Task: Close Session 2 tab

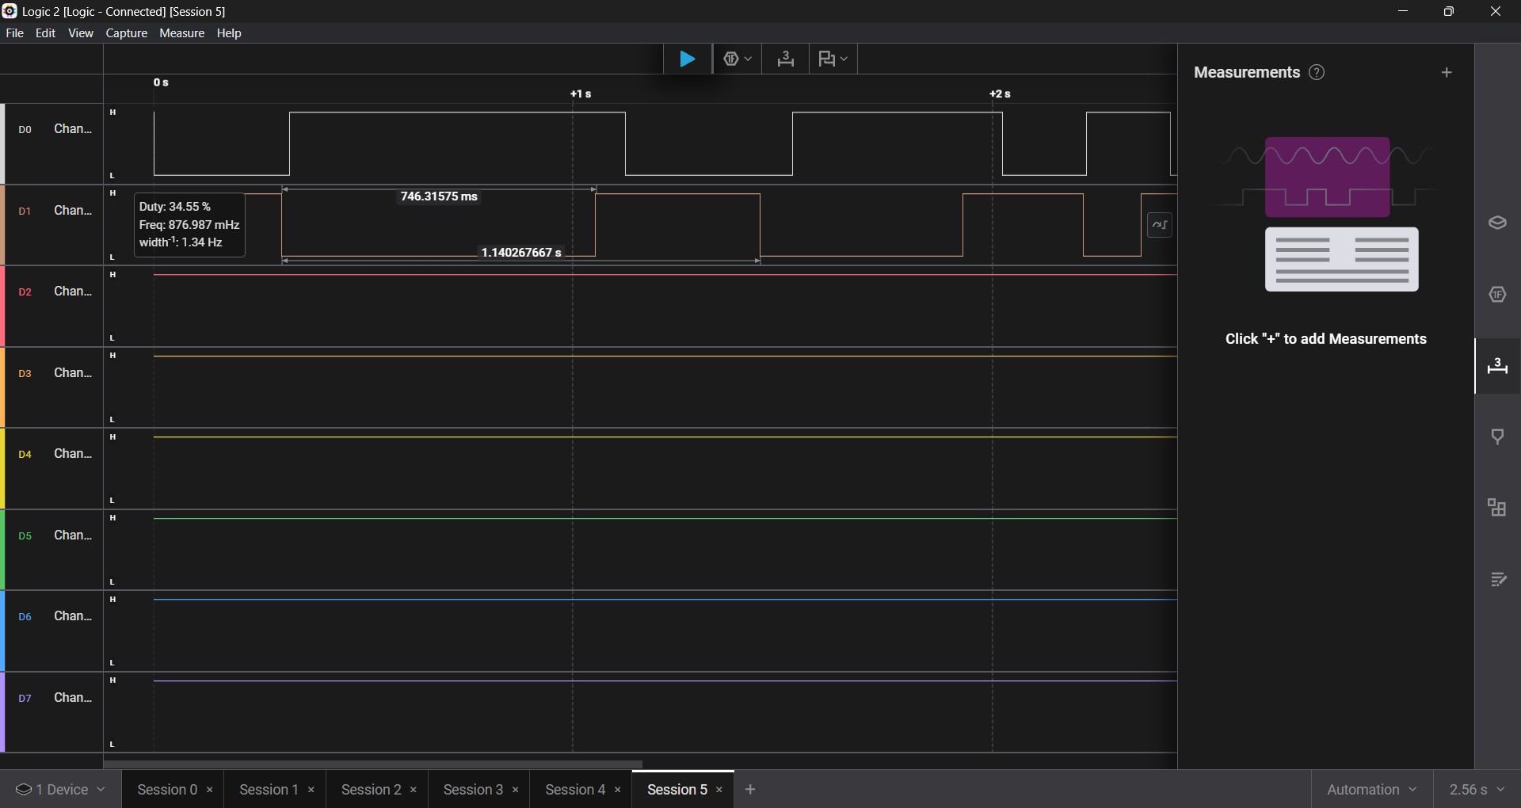Action: pos(414,790)
